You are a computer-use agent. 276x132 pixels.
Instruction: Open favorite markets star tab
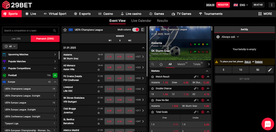coord(161,64)
